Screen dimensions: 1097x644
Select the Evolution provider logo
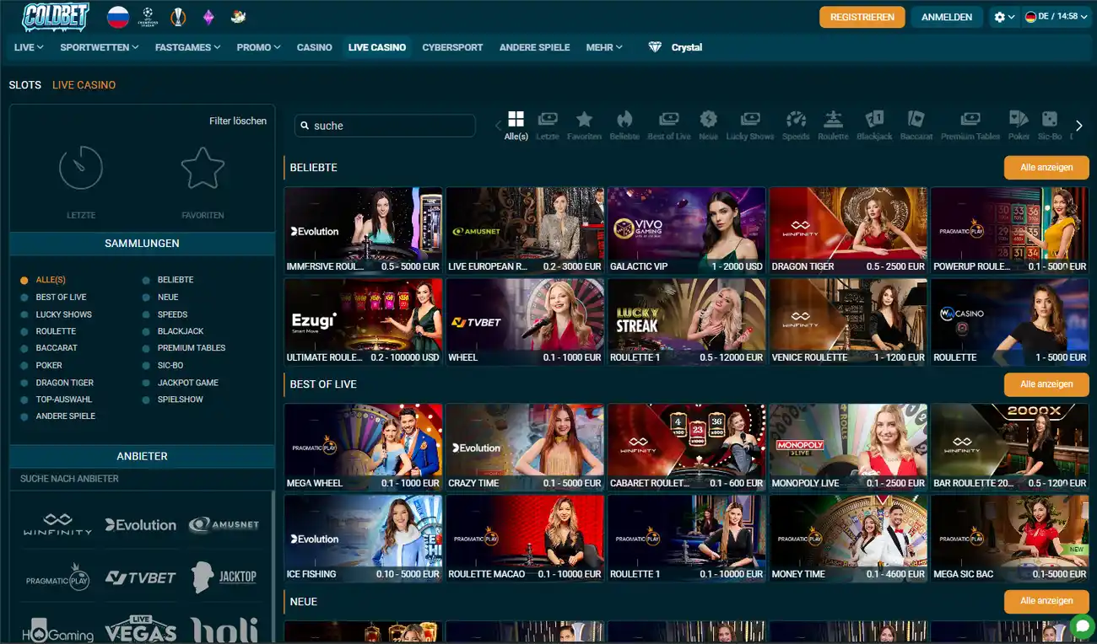140,524
